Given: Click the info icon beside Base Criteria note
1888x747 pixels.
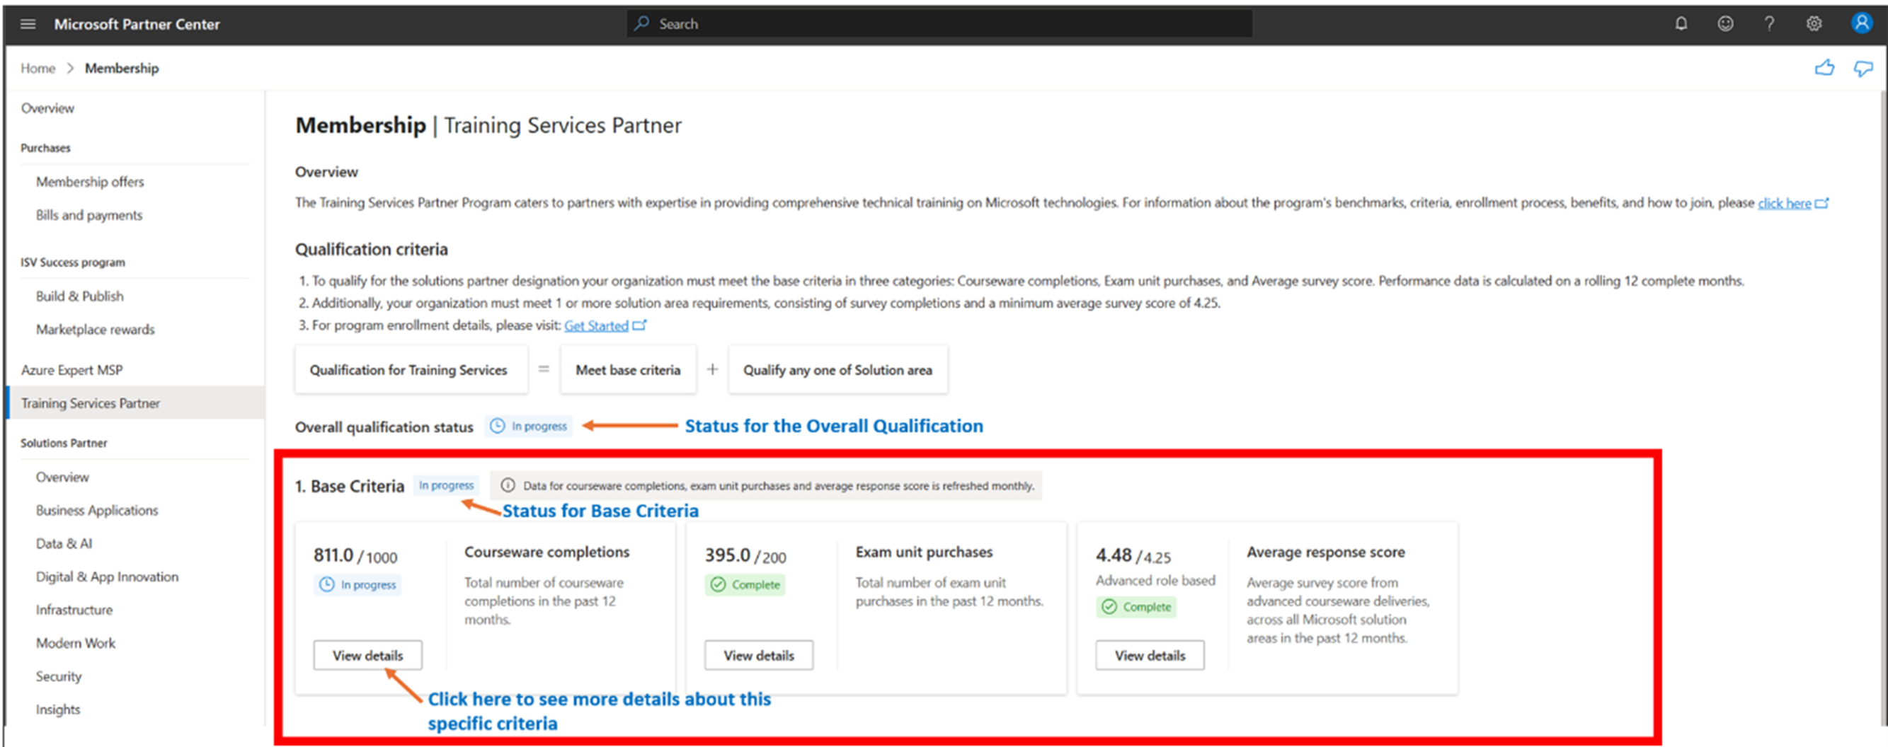Looking at the screenshot, I should pos(507,485).
